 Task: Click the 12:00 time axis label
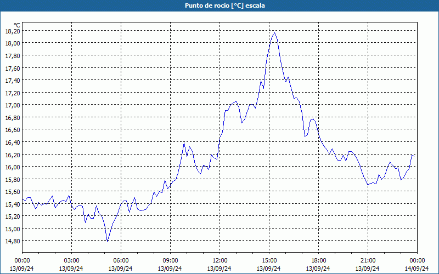coord(220,261)
